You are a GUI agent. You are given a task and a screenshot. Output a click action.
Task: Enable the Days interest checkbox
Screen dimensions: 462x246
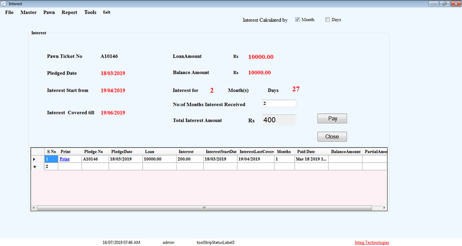(327, 20)
